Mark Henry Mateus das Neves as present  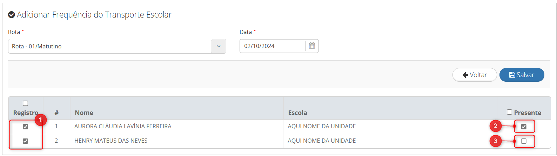click(x=524, y=141)
